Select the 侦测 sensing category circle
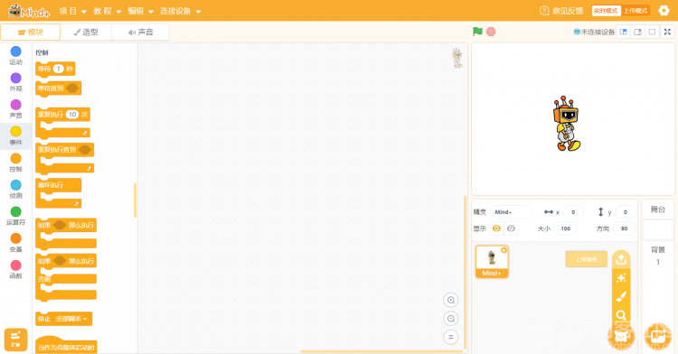Screen dimensions: 678x354 click(16, 185)
